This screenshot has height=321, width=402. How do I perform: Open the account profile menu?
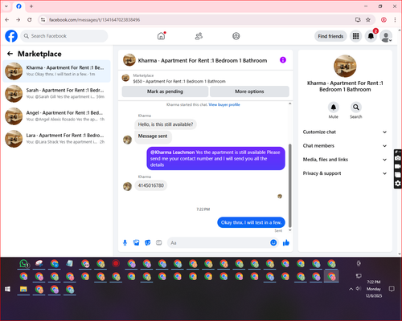(386, 36)
